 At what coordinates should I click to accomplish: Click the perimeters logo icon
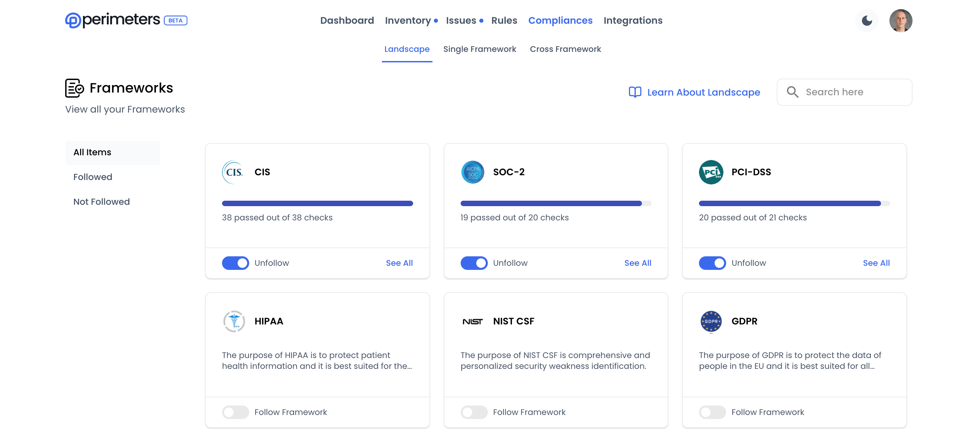pos(73,20)
